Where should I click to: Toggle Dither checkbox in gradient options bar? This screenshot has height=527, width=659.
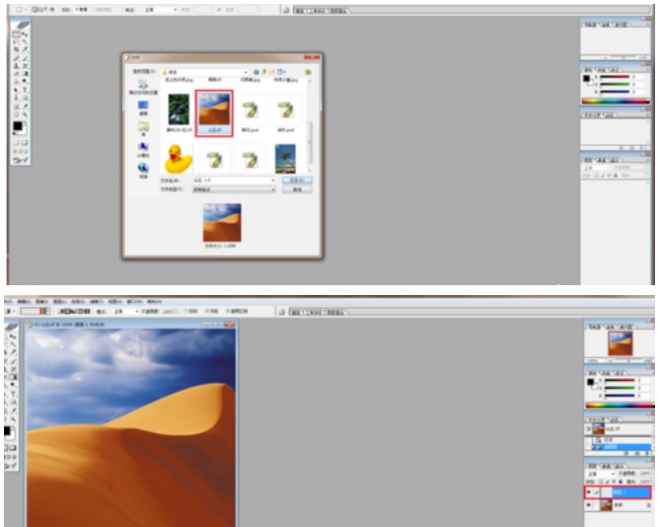207,311
